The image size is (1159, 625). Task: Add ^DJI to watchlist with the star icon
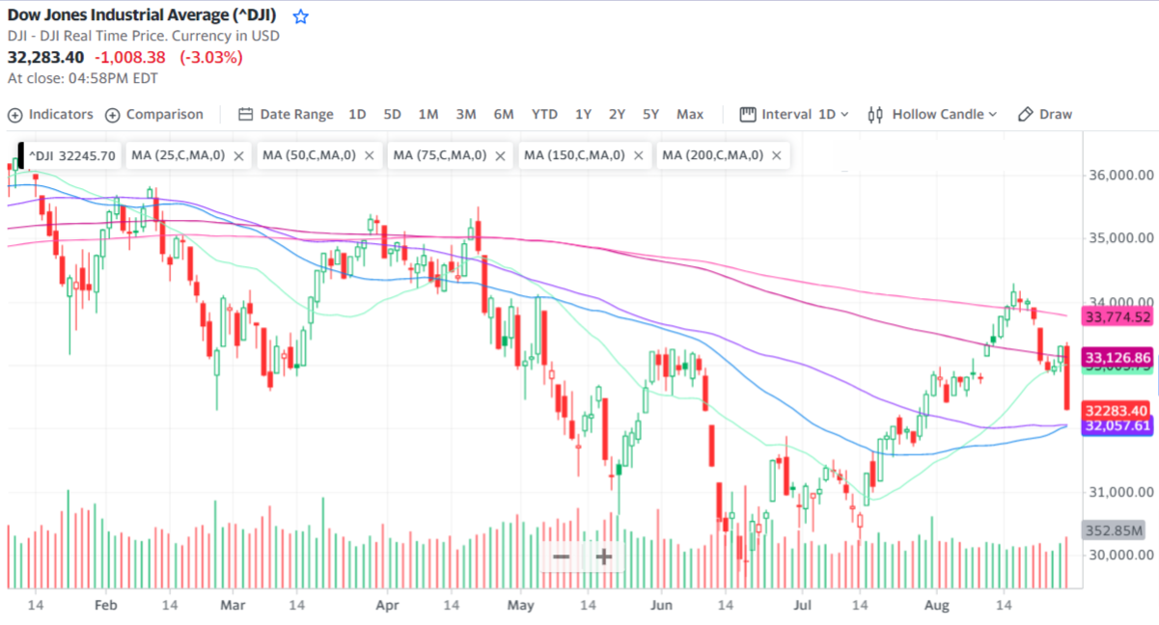click(x=301, y=16)
